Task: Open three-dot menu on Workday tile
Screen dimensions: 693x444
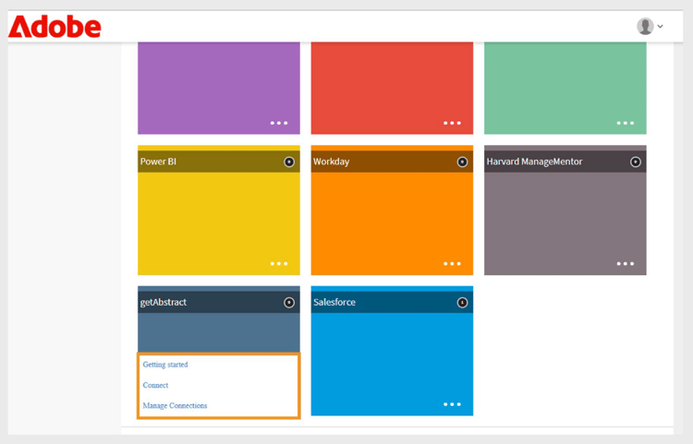Action: (452, 263)
